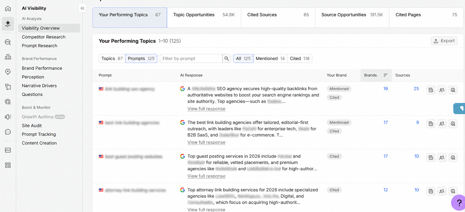Sort by the Brands column sort icon

386,75
